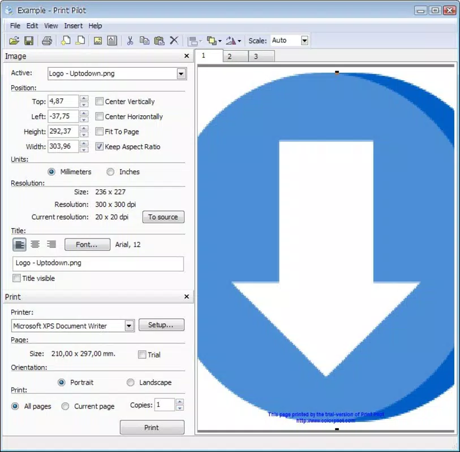
Task: Expand the rotate/flip dropdown arrow
Action: [239, 41]
